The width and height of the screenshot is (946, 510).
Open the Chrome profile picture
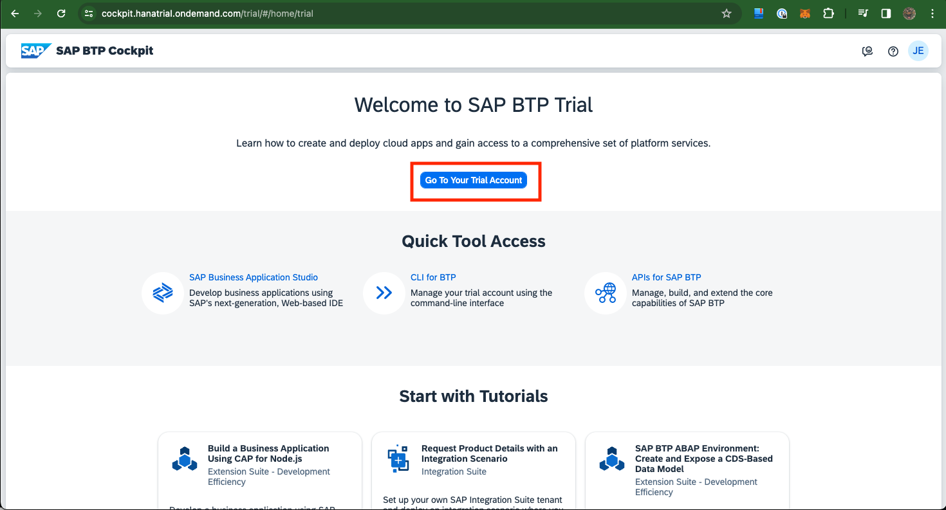(909, 13)
